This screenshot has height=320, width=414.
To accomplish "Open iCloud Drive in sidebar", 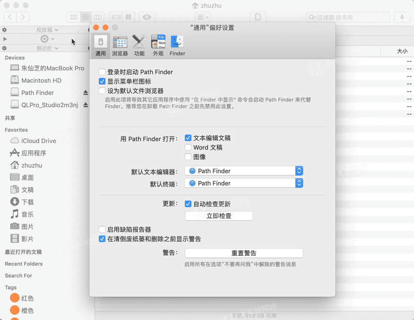I will coord(33,141).
